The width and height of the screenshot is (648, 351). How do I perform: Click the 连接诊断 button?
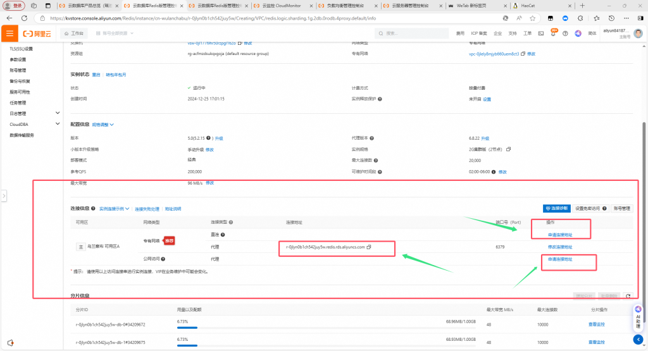coord(557,208)
